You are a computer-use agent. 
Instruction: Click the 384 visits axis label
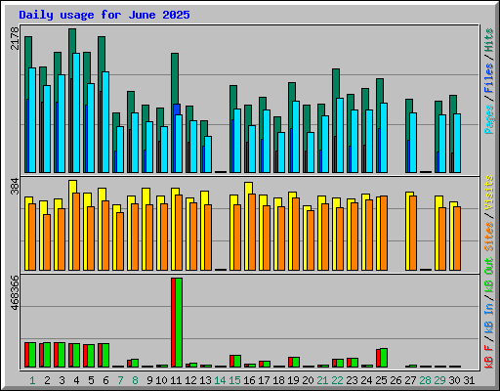click(x=15, y=186)
